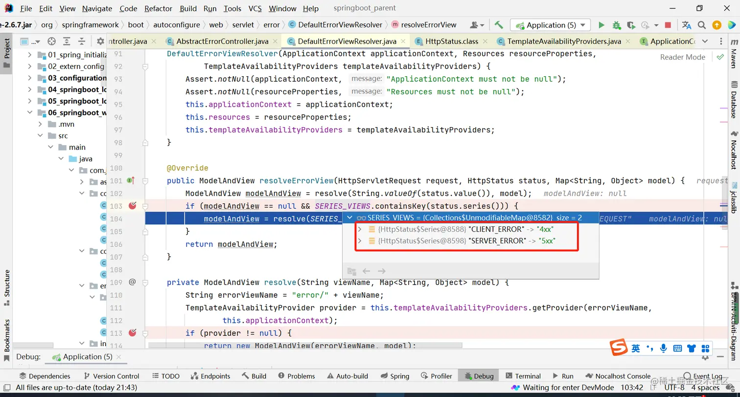Open Project panel settings gear
The image size is (740, 397).
(100, 42)
